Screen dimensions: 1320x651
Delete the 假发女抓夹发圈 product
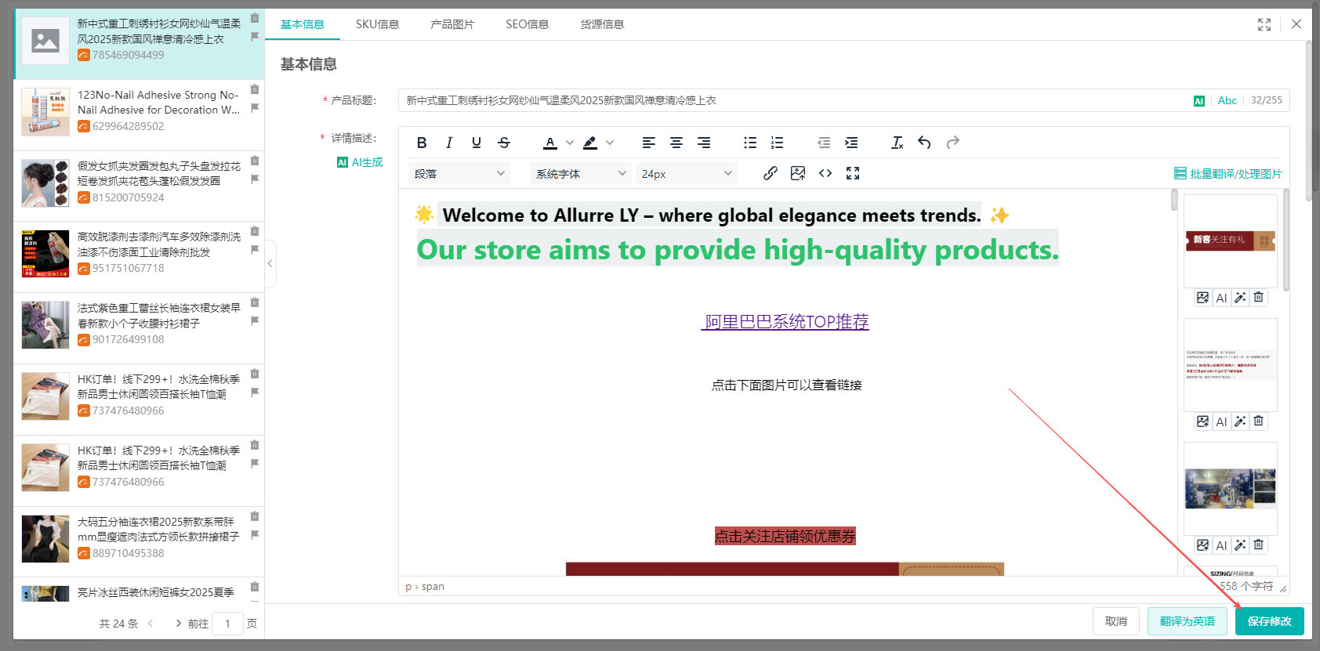(x=255, y=161)
